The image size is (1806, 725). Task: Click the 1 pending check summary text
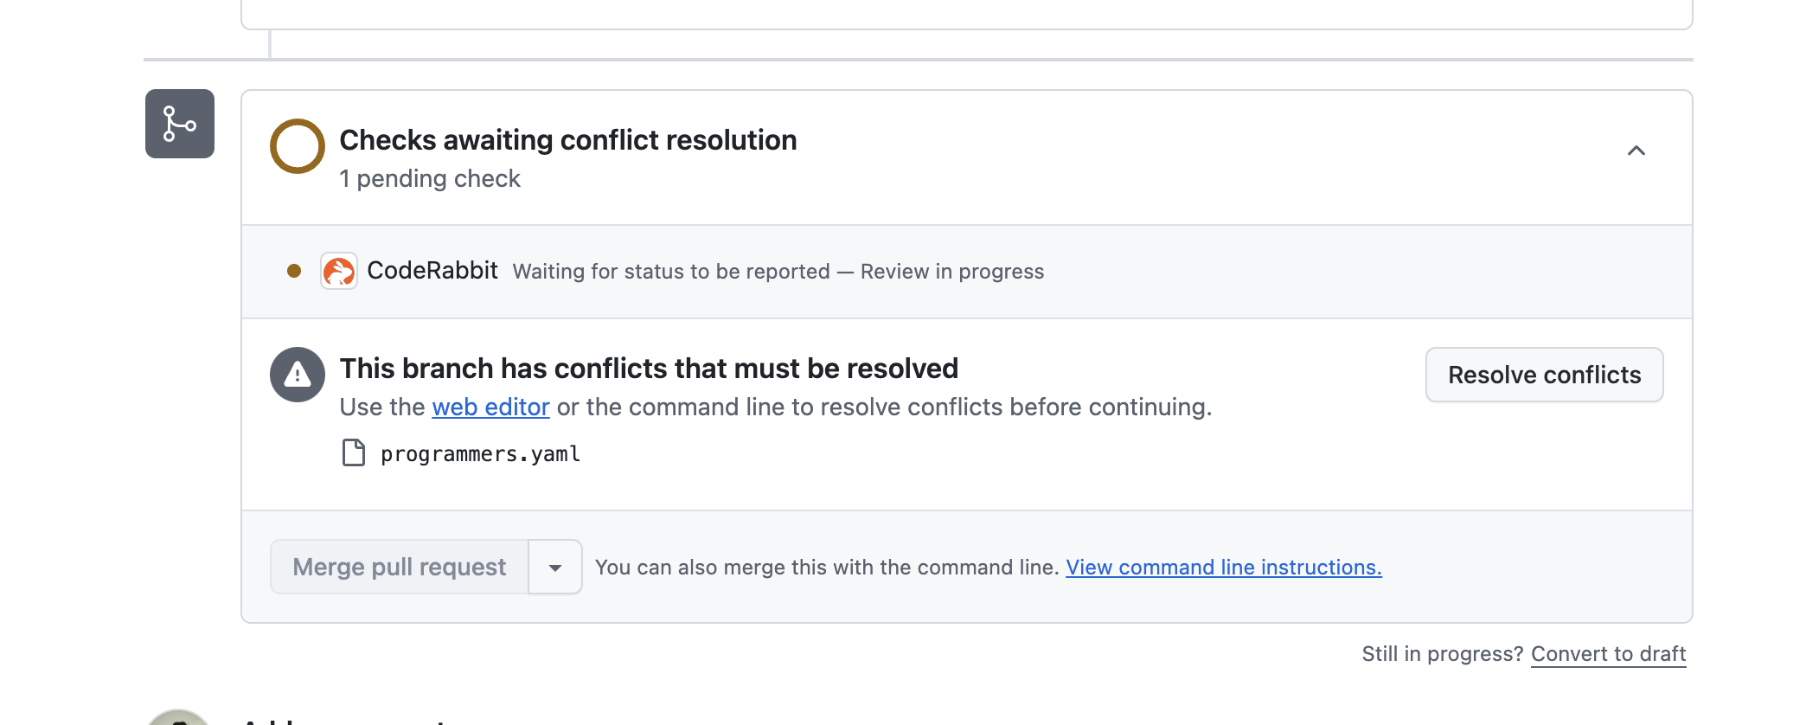pos(430,178)
